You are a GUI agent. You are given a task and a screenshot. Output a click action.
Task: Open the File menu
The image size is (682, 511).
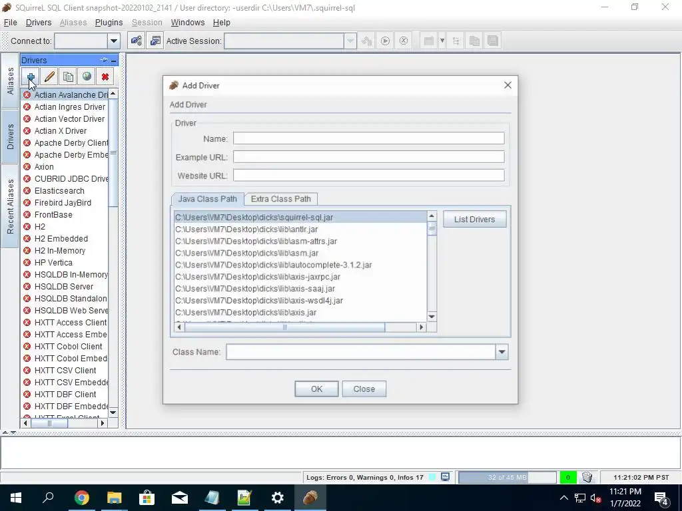(10, 23)
